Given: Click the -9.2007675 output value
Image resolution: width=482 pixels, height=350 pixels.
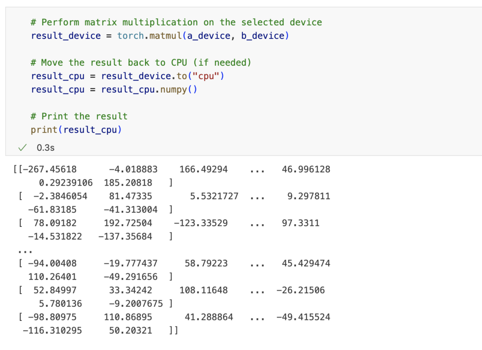Looking at the screenshot, I should (136, 303).
